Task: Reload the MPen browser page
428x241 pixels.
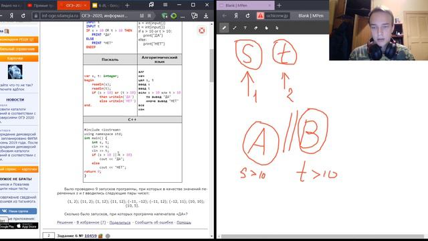Action: pos(247,16)
